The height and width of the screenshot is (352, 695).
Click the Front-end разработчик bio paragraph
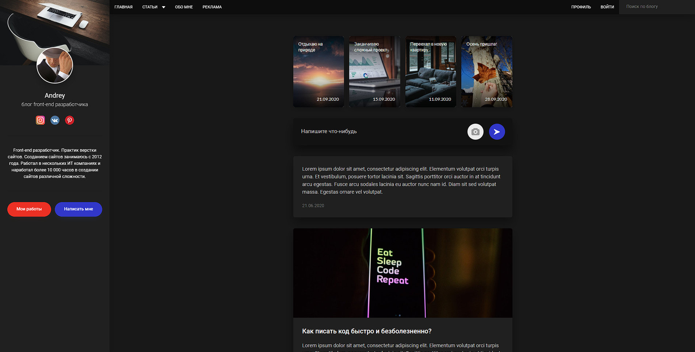point(55,163)
